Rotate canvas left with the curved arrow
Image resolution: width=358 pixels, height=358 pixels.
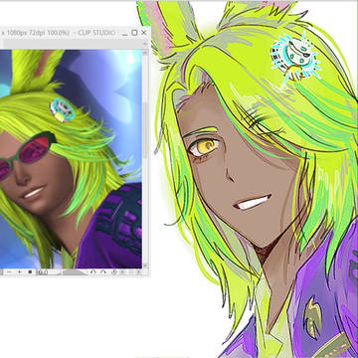93,272
